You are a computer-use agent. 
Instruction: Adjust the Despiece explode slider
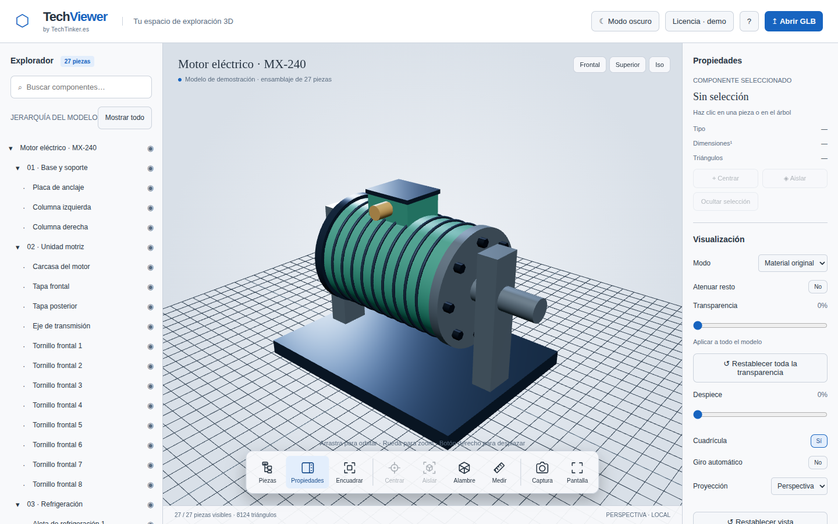pos(760,415)
